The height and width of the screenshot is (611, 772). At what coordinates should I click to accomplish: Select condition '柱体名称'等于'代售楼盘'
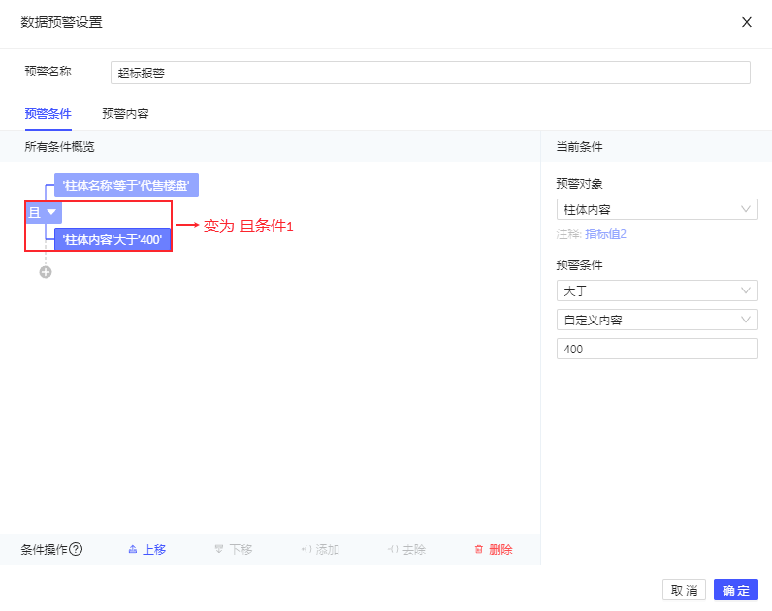coord(126,185)
